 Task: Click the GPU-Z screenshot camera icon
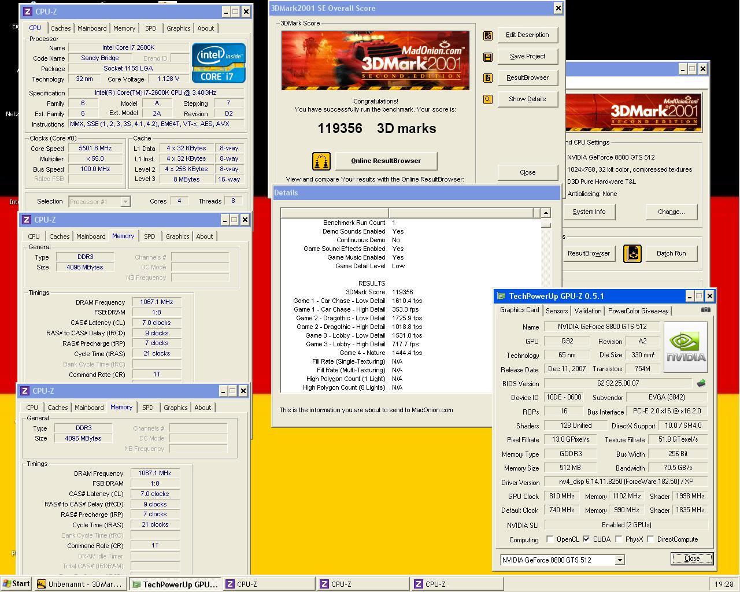click(706, 309)
